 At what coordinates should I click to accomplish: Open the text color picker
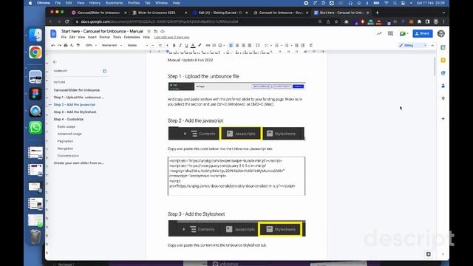tap(193, 45)
